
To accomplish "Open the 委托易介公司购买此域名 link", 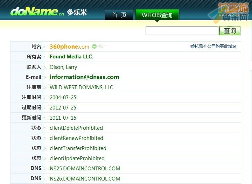I will tap(213, 47).
